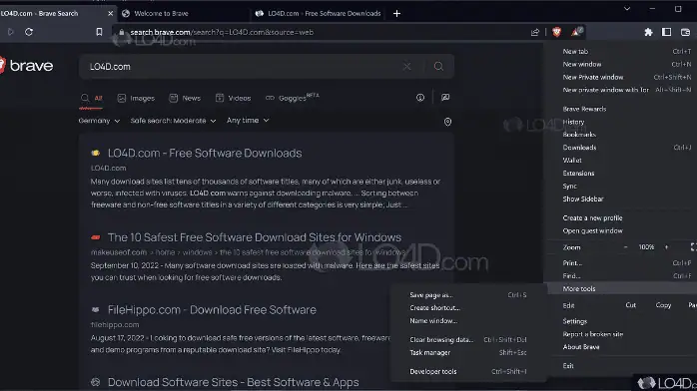Open Brave Rewards triangle icon
The height and width of the screenshot is (391, 697).
[576, 32]
